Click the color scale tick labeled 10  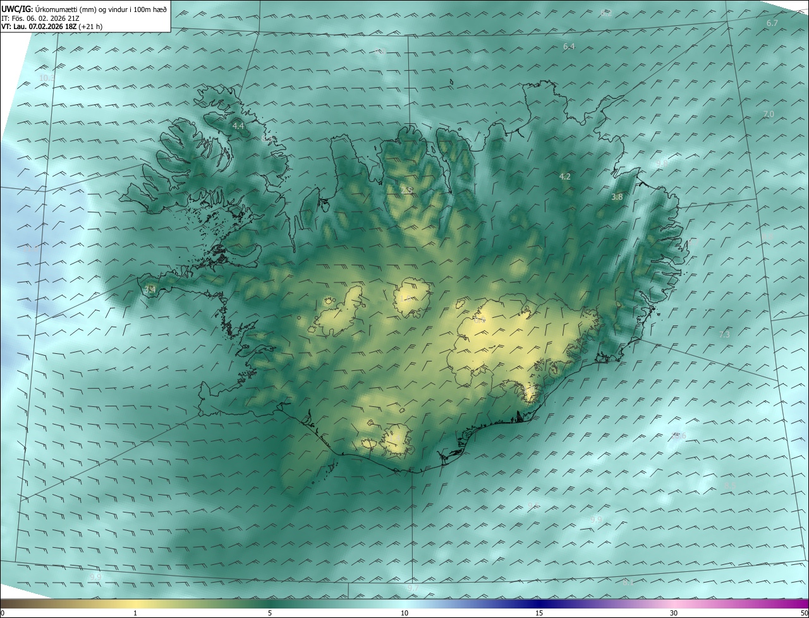[404, 613]
